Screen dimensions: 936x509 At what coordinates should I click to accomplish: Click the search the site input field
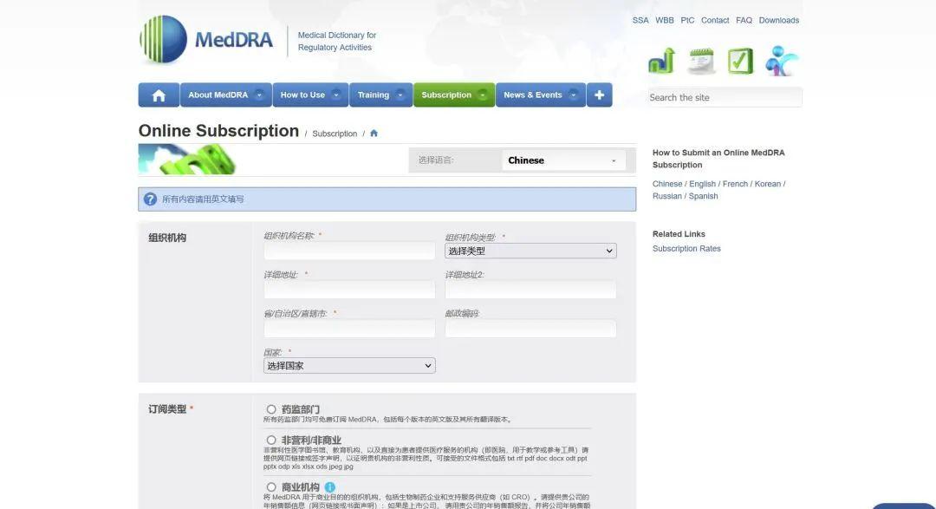[x=725, y=96]
